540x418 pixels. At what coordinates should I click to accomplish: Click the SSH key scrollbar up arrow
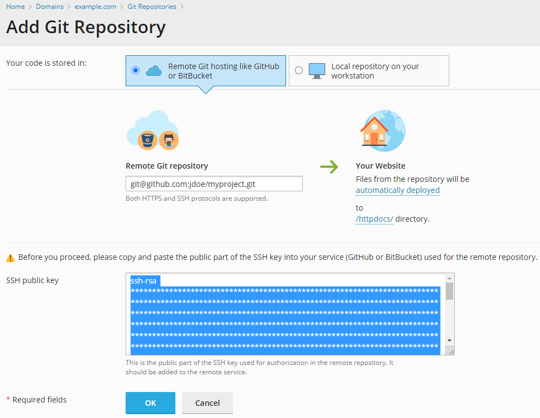pyautogui.click(x=449, y=278)
